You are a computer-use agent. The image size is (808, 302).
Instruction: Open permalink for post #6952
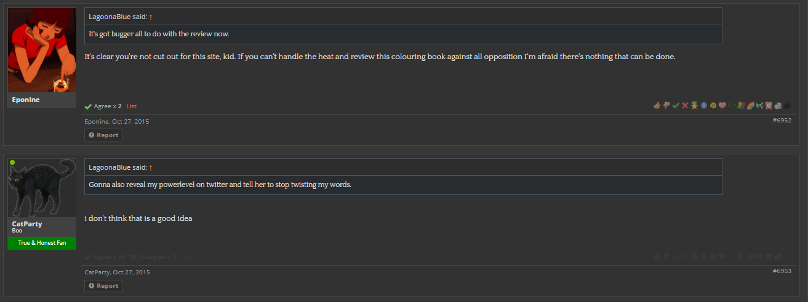coord(782,120)
